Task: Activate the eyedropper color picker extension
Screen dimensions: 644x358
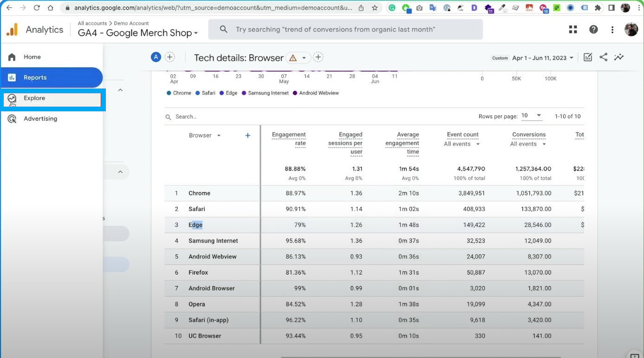Action: 502,8
